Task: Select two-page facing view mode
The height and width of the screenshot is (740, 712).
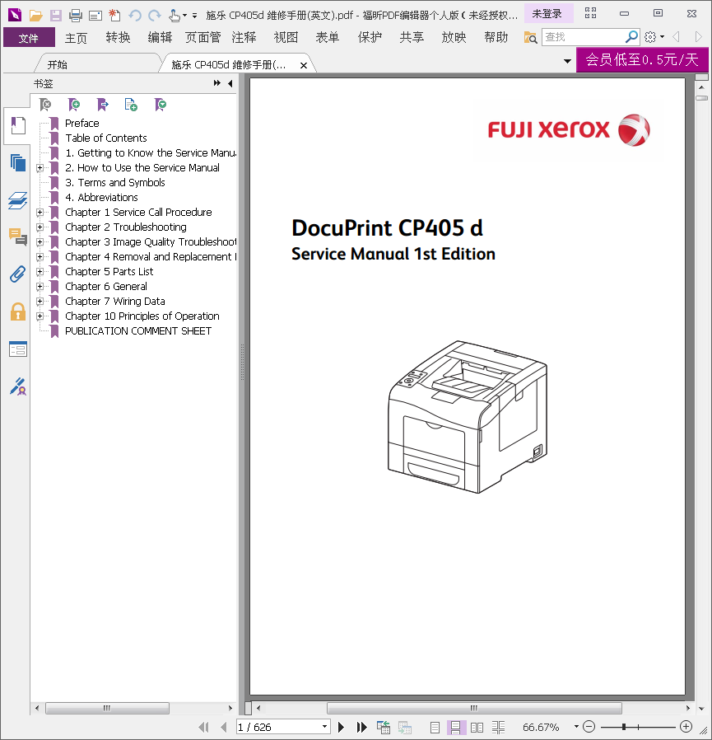Action: click(x=477, y=728)
